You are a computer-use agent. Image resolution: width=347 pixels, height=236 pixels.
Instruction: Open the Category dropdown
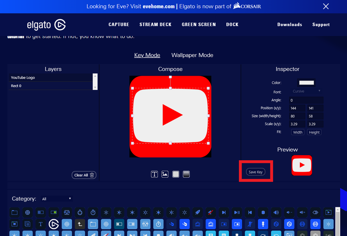point(57,199)
